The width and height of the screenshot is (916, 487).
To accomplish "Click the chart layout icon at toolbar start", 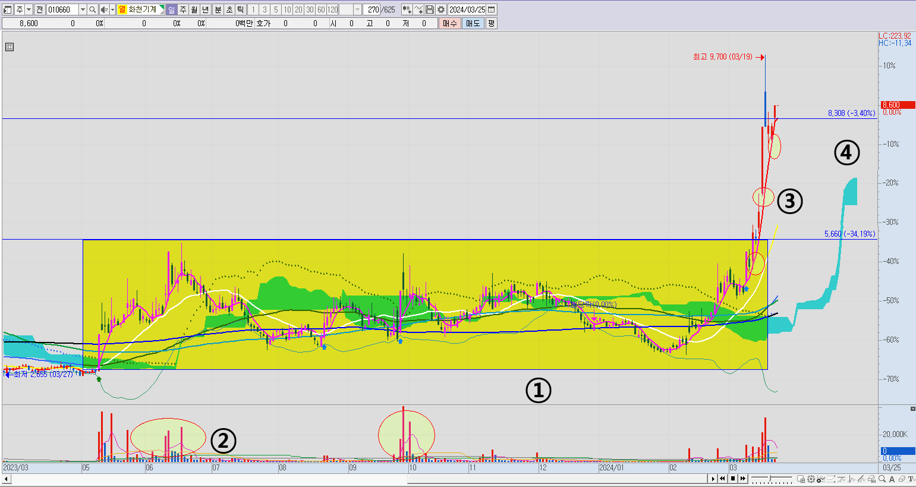I will pyautogui.click(x=8, y=10).
